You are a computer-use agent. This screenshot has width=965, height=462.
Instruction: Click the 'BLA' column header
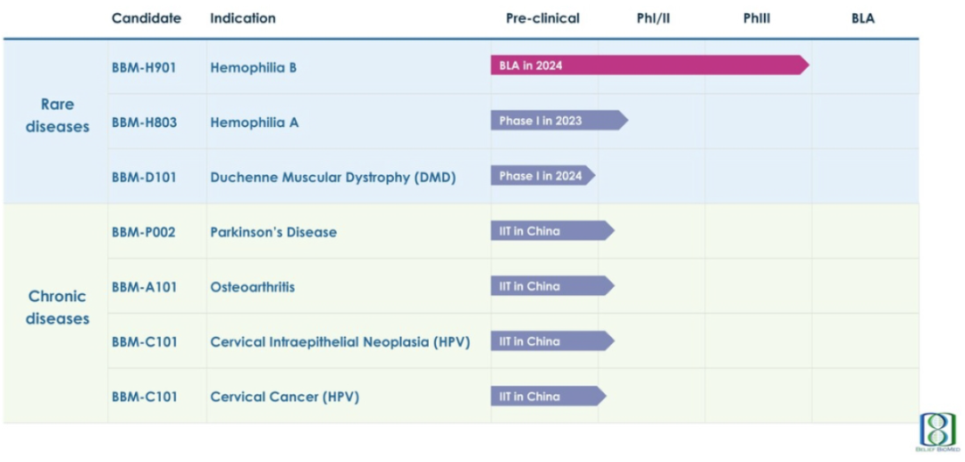click(862, 18)
